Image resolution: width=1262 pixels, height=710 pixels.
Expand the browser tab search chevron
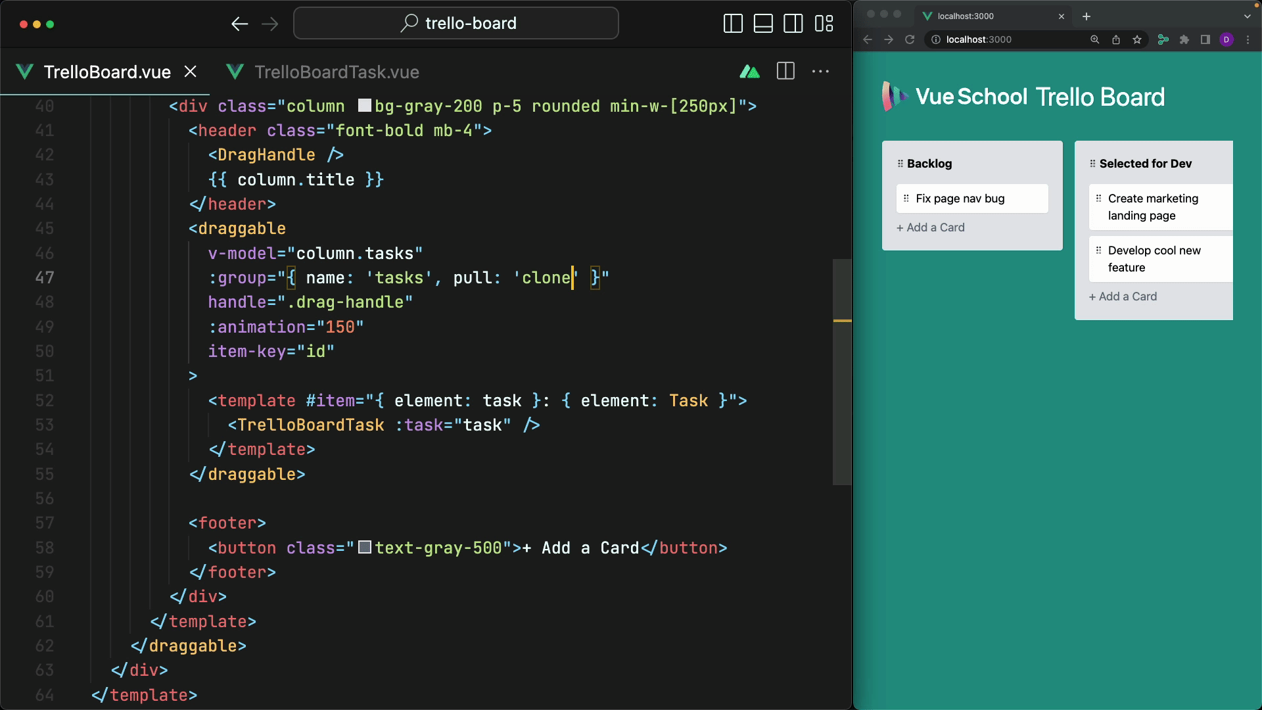click(x=1248, y=16)
